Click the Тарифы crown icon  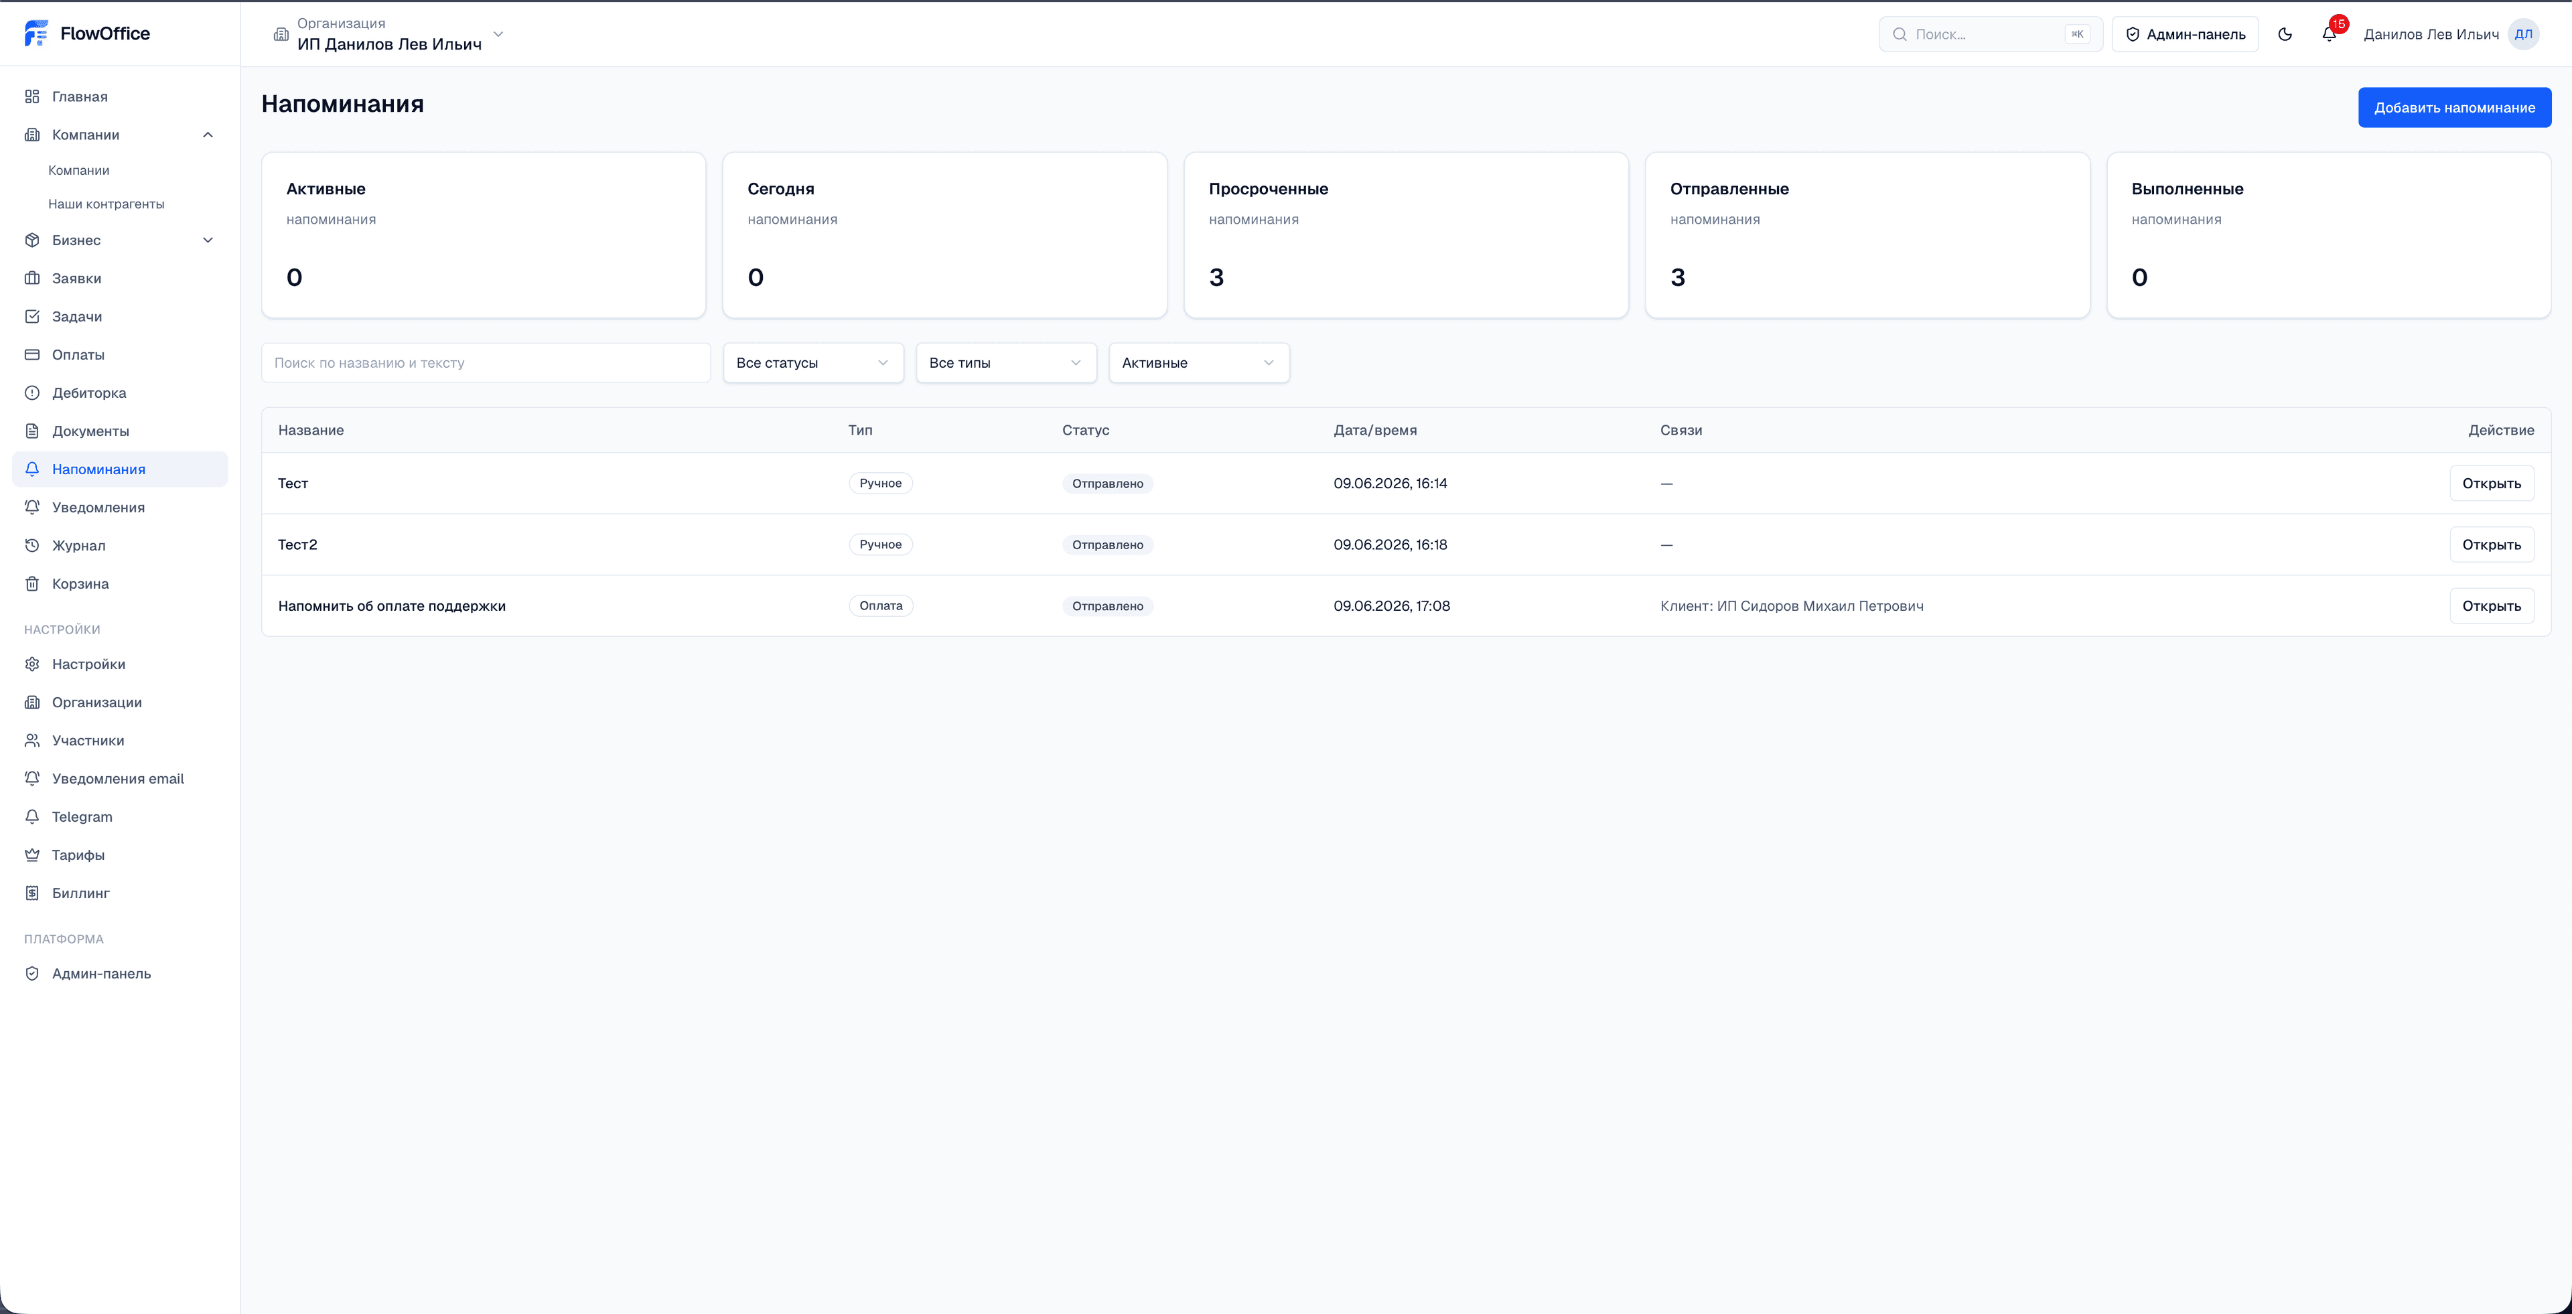[32, 855]
